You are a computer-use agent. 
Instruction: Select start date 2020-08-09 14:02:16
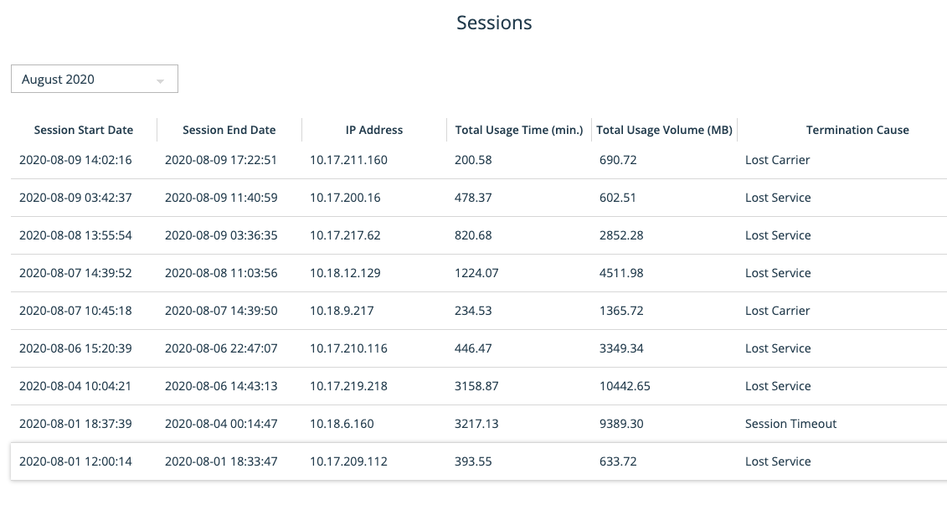coord(75,160)
